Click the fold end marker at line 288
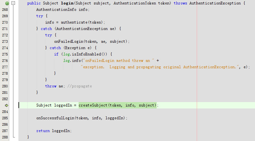The height and width of the screenshot is (141, 255). click(x=14, y=137)
